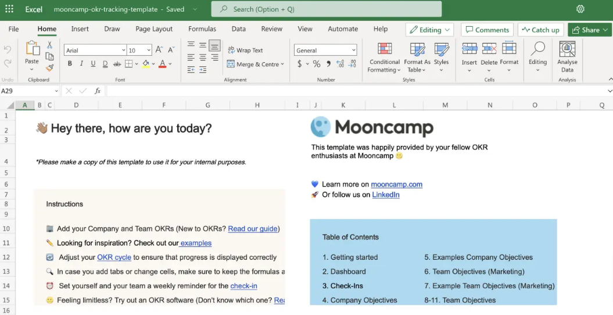Decrease font size with smaller A
Image resolution: width=613 pixels, height=315 pixels.
[171, 50]
